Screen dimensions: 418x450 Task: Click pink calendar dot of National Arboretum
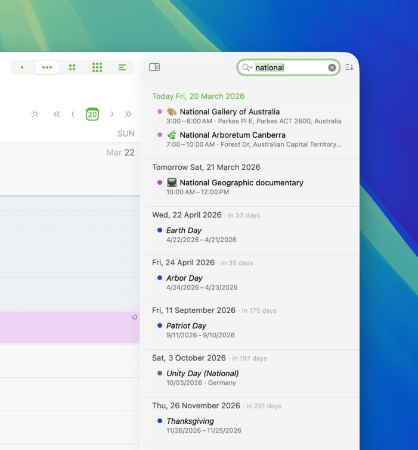tap(160, 135)
